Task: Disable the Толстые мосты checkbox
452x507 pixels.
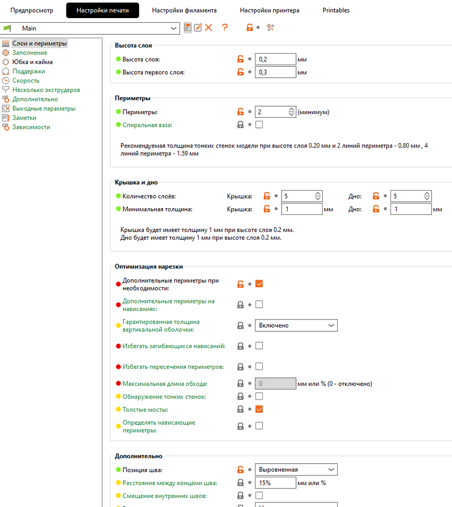Action: 259,409
